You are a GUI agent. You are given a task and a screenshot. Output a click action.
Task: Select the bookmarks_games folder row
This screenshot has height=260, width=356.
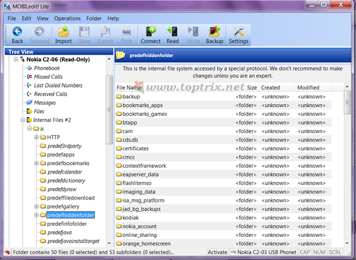click(x=224, y=114)
